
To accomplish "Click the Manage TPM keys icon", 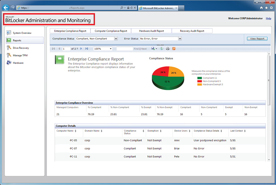I will click(x=9, y=55).
